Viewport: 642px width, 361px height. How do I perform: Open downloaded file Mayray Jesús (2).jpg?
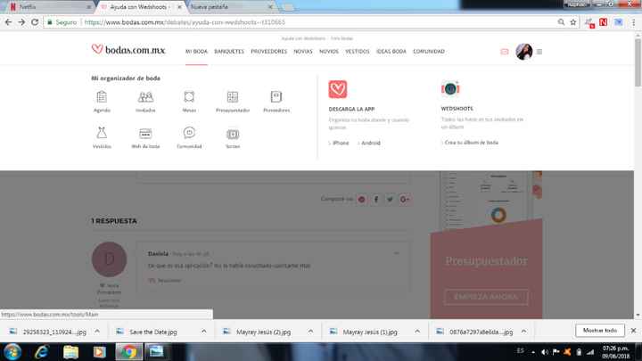click(x=263, y=332)
